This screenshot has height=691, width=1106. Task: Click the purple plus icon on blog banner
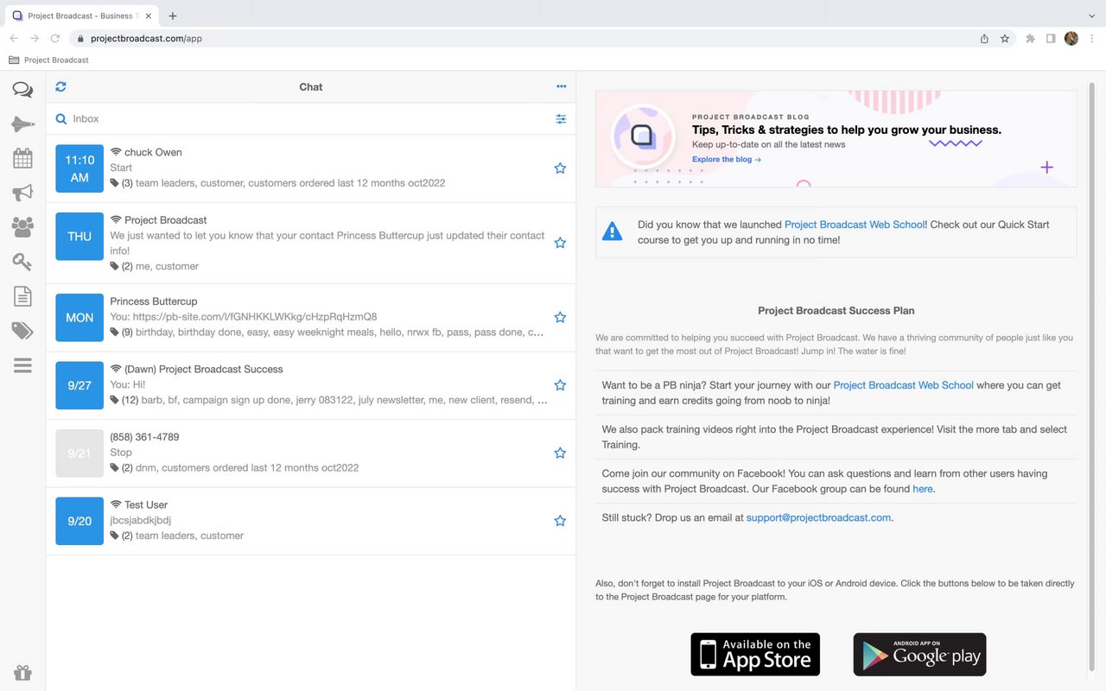click(x=1046, y=167)
